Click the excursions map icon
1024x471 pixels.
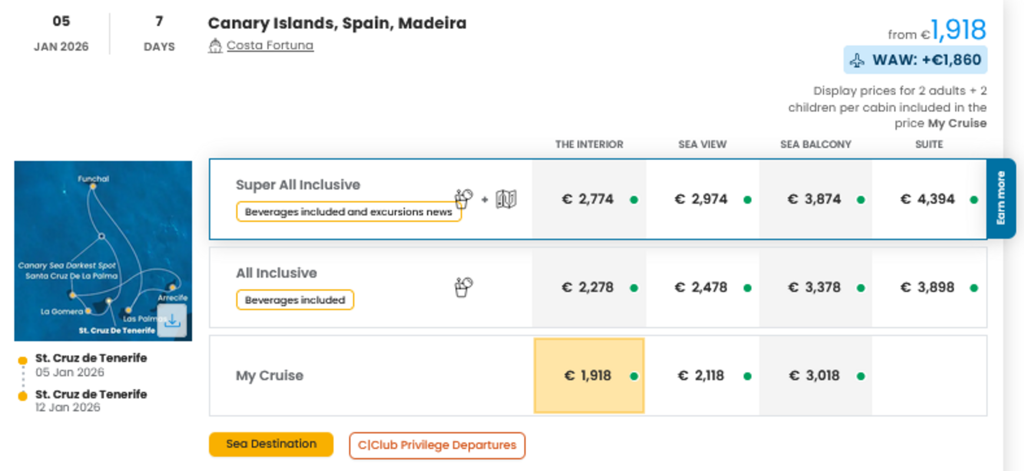click(x=506, y=199)
